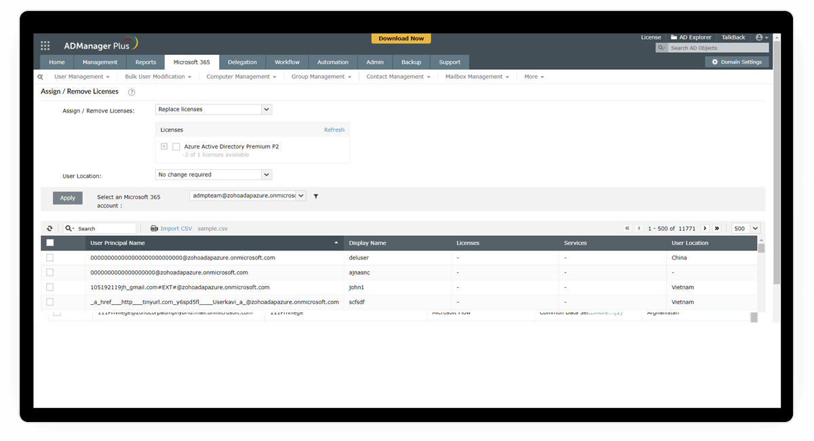This screenshot has width=814, height=441.
Task: Expand the More submenu
Action: pyautogui.click(x=534, y=77)
